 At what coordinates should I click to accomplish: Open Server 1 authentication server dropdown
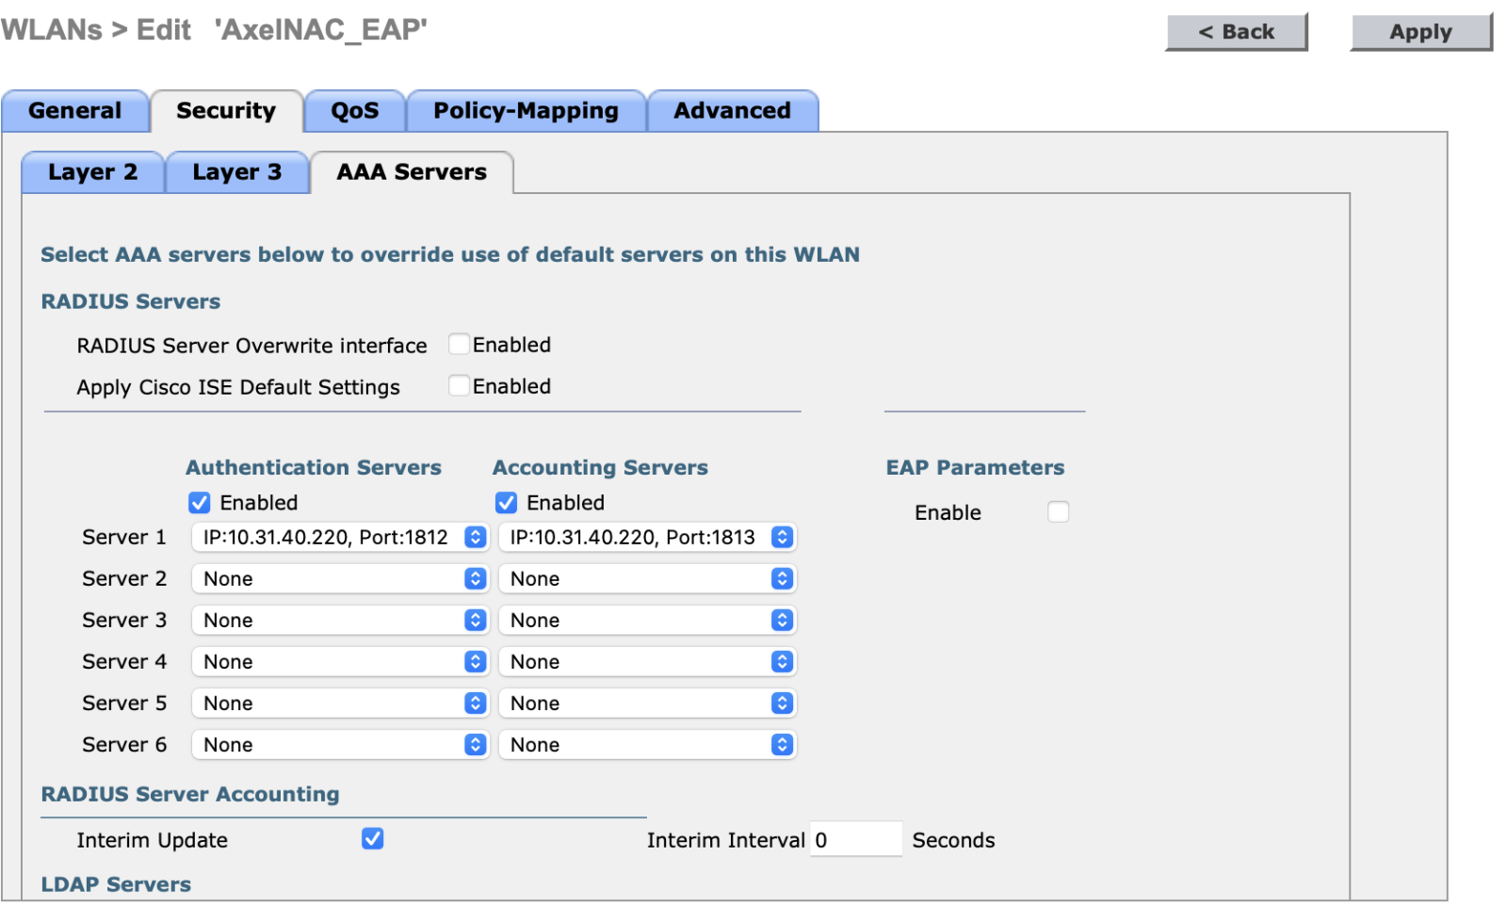[x=339, y=538]
